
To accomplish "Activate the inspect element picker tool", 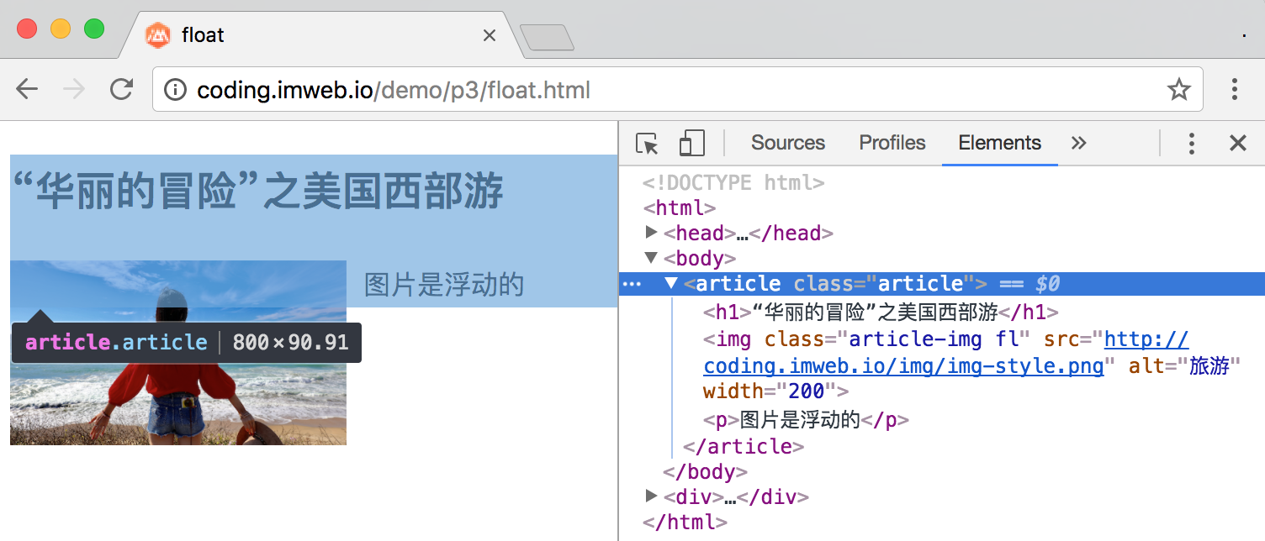I will click(x=647, y=144).
